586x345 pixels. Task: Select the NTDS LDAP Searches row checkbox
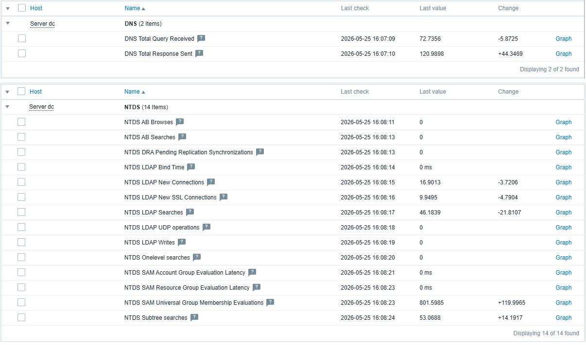[21, 212]
